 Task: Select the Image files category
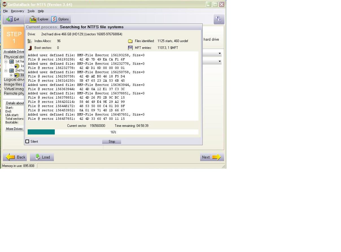[x=13, y=84]
